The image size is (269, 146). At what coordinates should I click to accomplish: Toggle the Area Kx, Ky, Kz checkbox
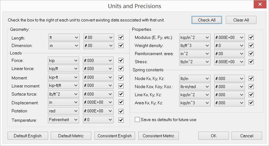click(251, 103)
